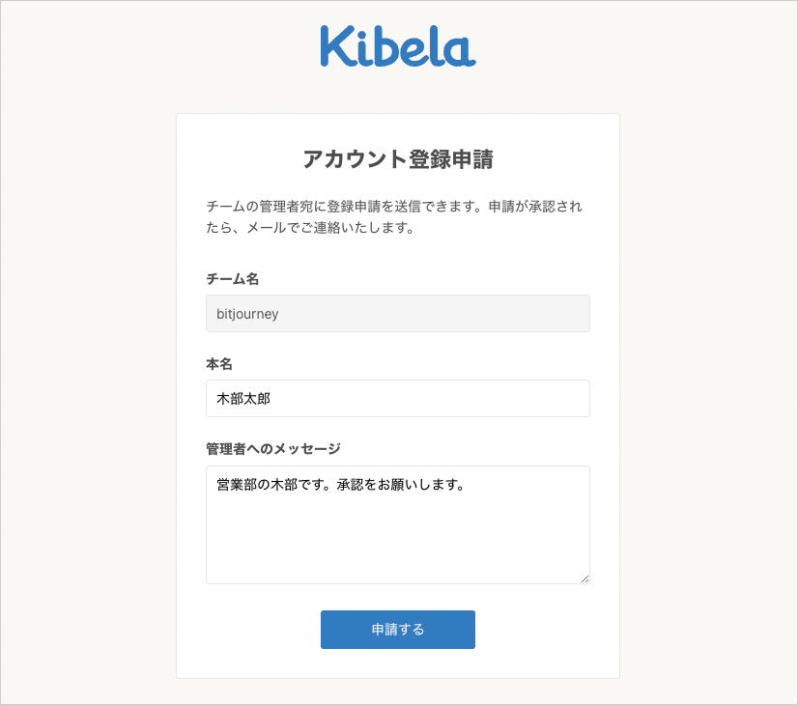Click the letter K in Kibela logo
Image resolution: width=798 pixels, height=705 pixels.
point(334,46)
